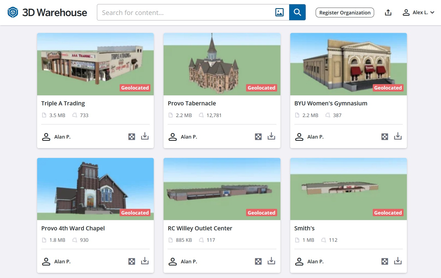Add BYU Women's Gymnasium to collection icon
Viewport: 441px width, 278px height.
385,137
